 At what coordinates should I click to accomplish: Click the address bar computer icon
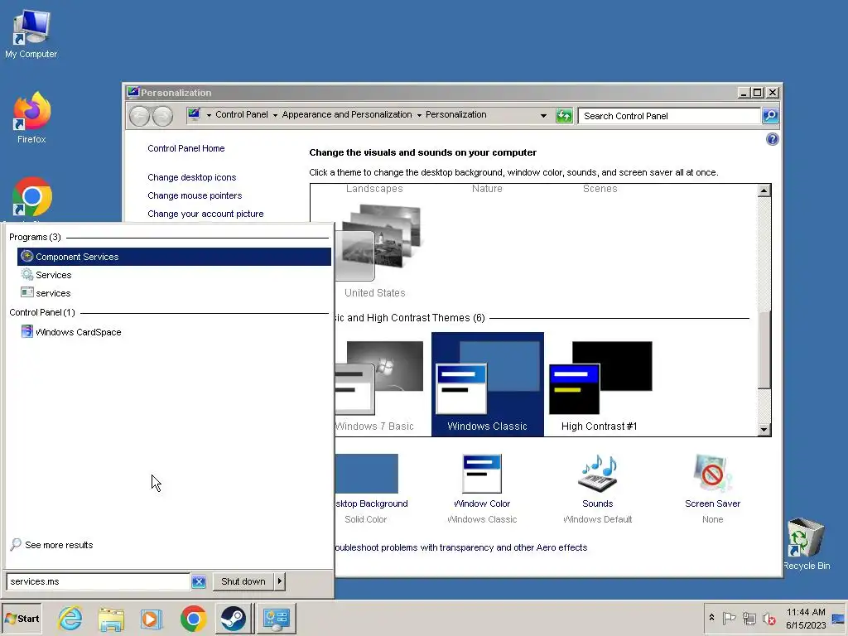point(194,114)
